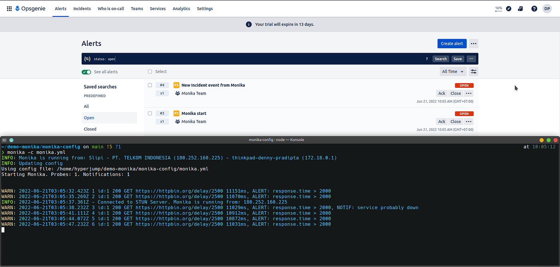
Task: Open the compass quick-start icon
Action: 508,8
